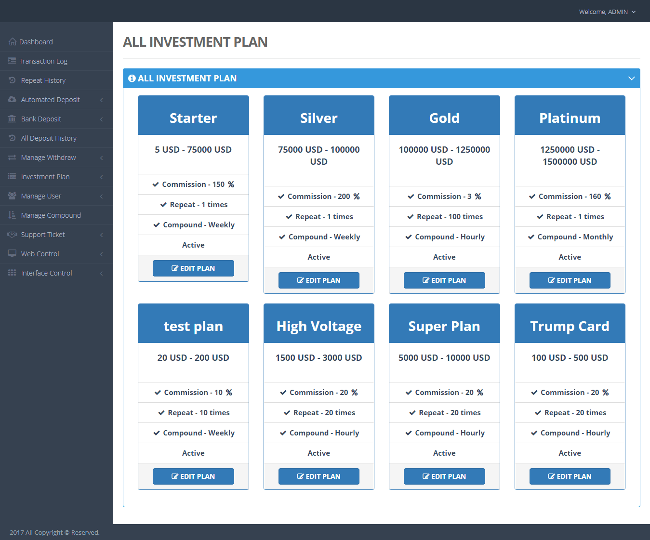The height and width of the screenshot is (540, 650).
Task: Click the Interface Control grid icon
Action: pyautogui.click(x=12, y=273)
